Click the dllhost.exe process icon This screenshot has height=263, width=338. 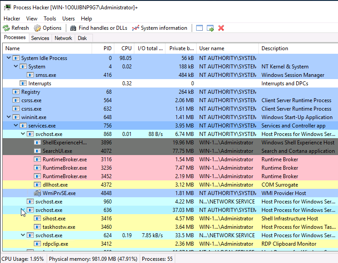tap(37, 185)
